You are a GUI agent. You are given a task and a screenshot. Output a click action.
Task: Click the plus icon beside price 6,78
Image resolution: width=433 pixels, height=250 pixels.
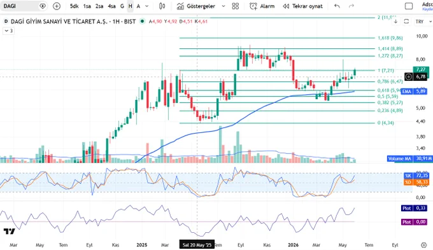tap(409, 77)
